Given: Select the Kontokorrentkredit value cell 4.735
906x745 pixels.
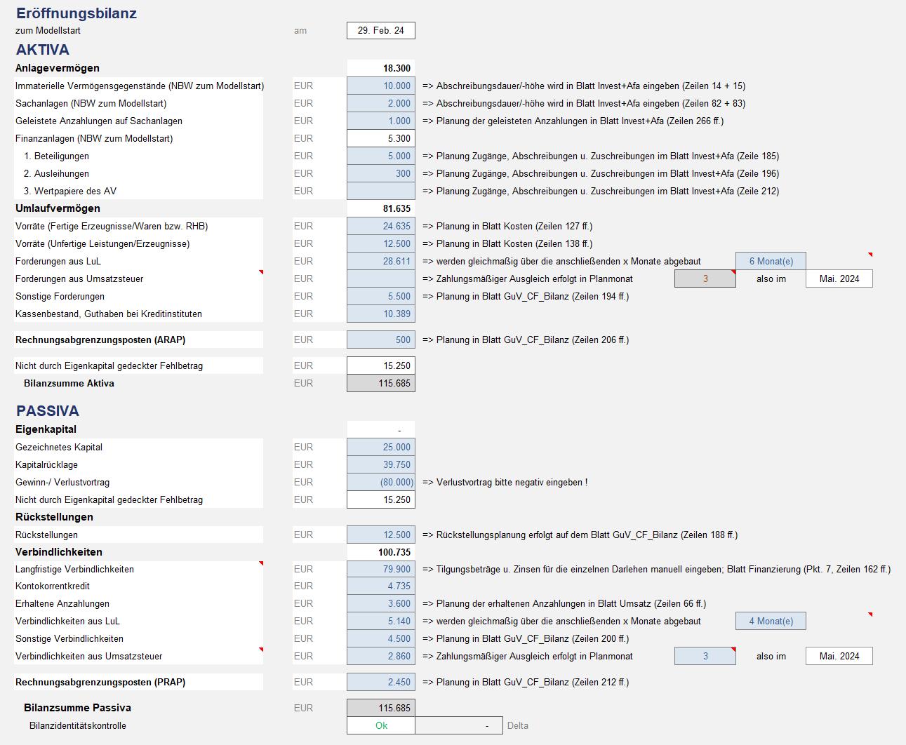Looking at the screenshot, I should [381, 586].
